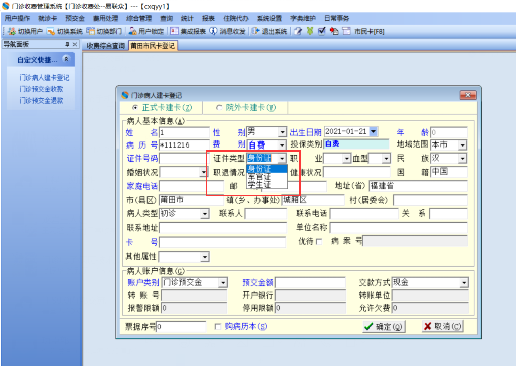
Task: Open the 统计 menu
Action: tap(187, 19)
